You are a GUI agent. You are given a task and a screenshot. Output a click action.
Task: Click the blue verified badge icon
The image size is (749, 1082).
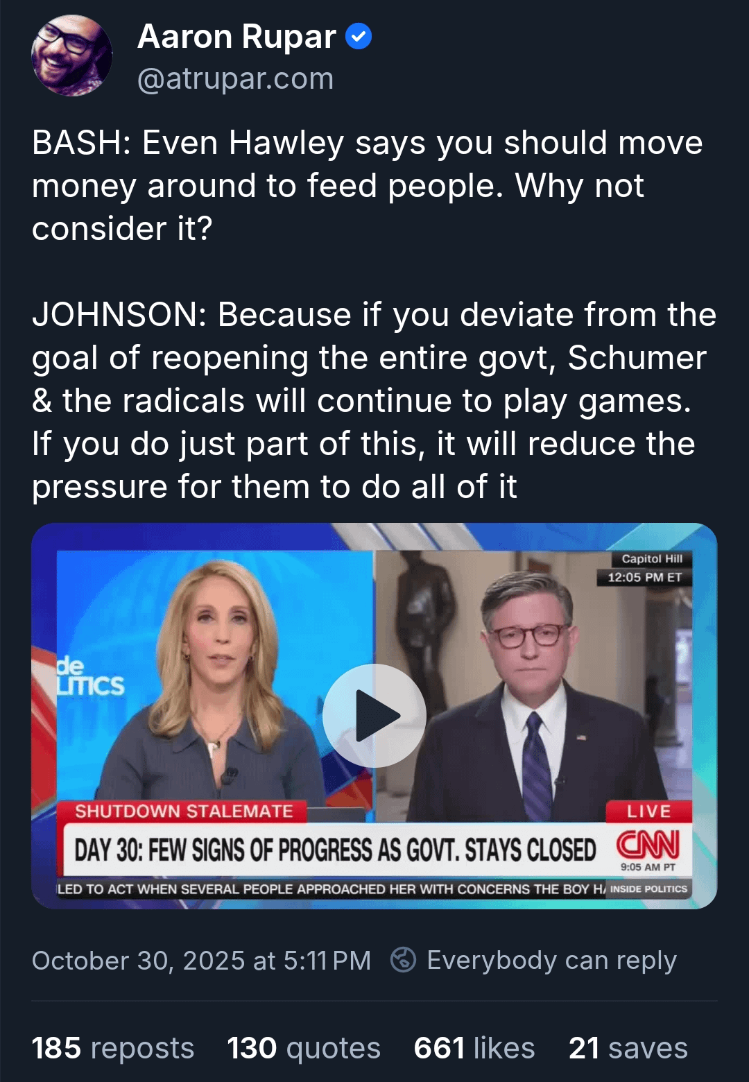click(x=359, y=36)
